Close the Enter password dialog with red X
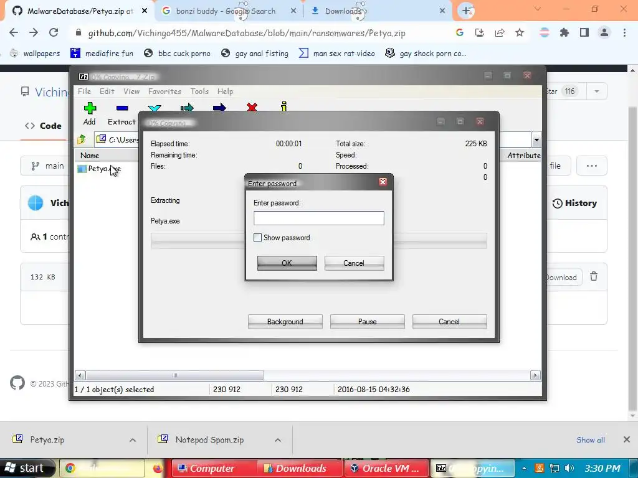638x478 pixels. click(383, 182)
